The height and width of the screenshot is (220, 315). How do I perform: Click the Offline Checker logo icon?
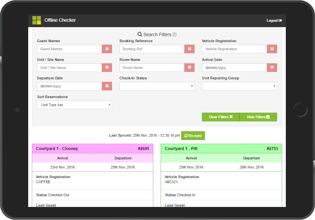point(37,20)
